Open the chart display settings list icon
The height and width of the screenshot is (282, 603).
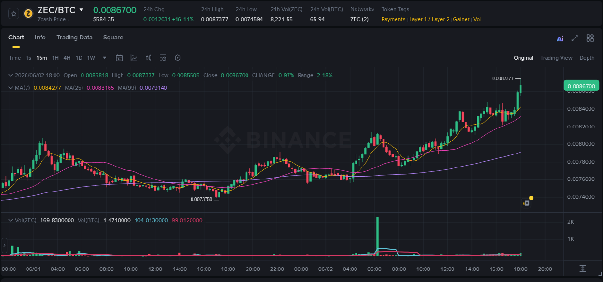(163, 58)
